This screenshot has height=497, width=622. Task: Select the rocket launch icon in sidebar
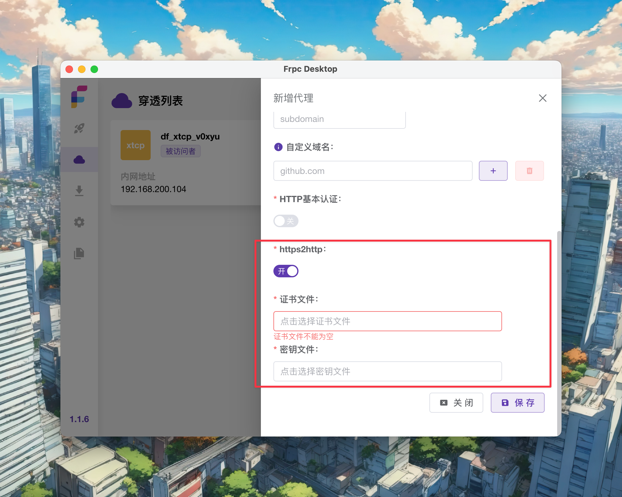79,128
